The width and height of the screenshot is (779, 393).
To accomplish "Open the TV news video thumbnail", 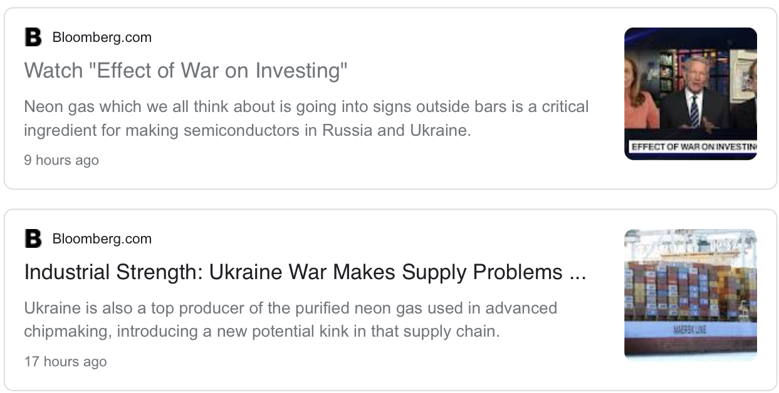I will click(x=690, y=93).
